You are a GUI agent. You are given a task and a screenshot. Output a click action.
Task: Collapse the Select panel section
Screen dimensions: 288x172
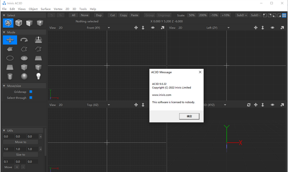pyautogui.click(x=4, y=15)
